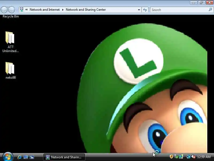Refresh the window with the refresh button
This screenshot has width=214, height=161.
(145, 10)
